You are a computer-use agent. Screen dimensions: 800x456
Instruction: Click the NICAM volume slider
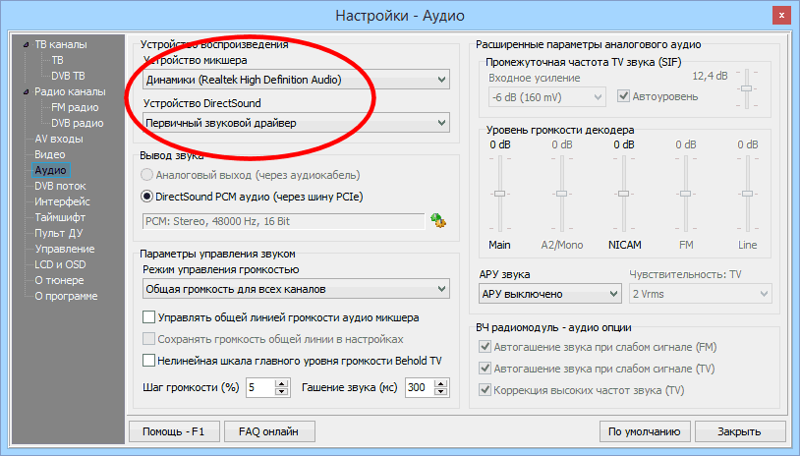coord(624,194)
